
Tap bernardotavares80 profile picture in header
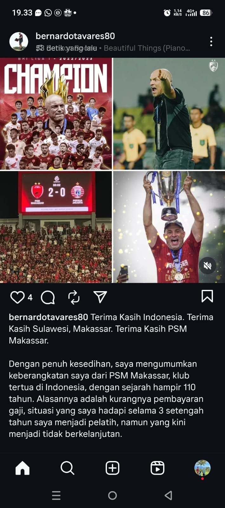[19, 41]
